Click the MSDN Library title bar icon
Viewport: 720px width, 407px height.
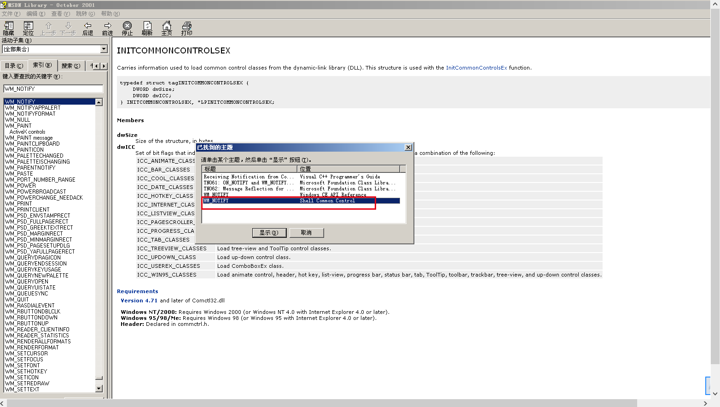pos(4,5)
